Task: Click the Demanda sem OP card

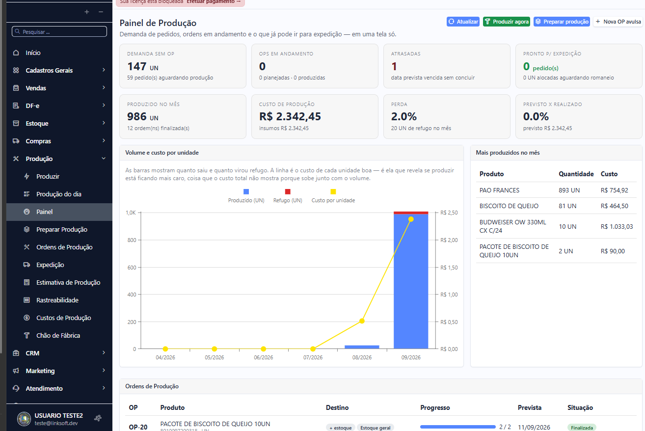Action: 183,66
